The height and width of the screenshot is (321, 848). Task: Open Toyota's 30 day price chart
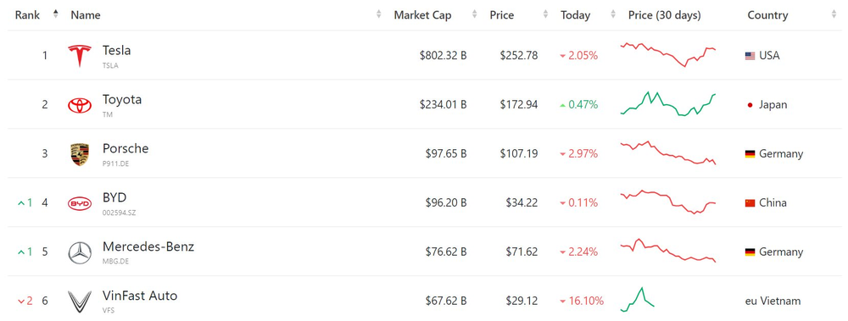tap(668, 104)
